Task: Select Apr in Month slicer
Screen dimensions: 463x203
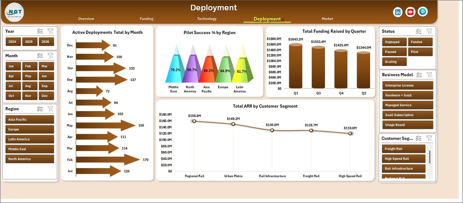Action: [13, 76]
